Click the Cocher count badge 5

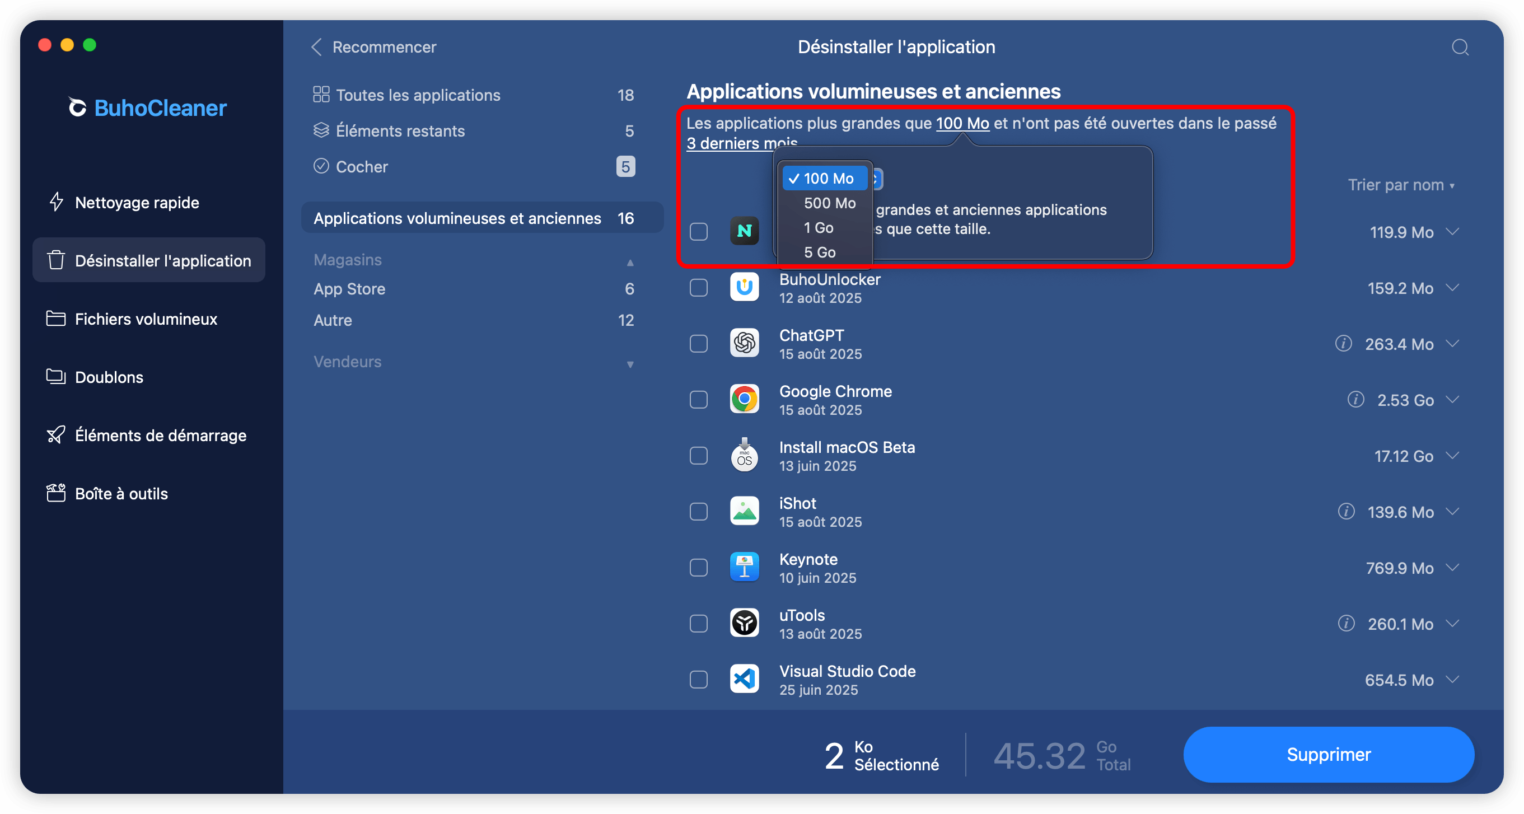point(625,166)
